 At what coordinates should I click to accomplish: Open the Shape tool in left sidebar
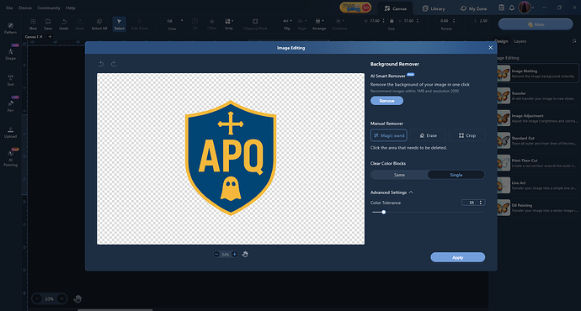10,54
